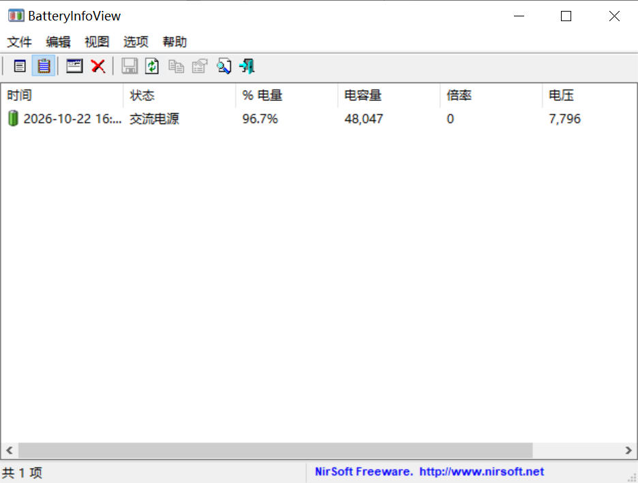
Task: Click the BatteryInfoView title bar app icon
Action: [x=16, y=16]
